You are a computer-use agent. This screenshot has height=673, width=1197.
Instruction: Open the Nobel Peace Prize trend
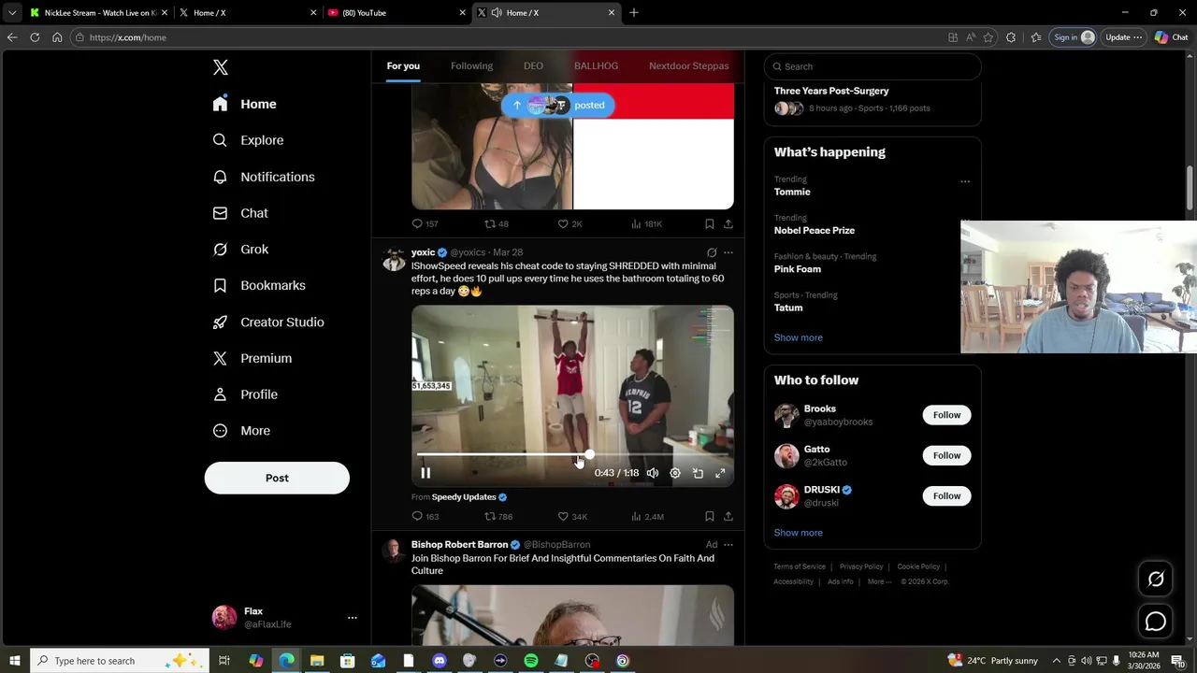(x=815, y=230)
